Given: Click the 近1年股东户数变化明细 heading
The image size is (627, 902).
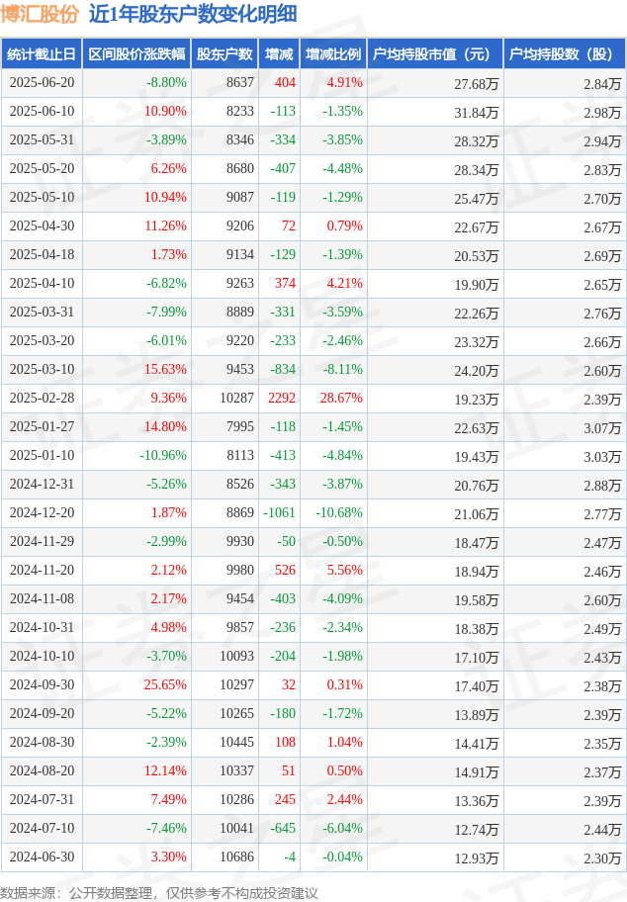Looking at the screenshot, I should (x=193, y=15).
